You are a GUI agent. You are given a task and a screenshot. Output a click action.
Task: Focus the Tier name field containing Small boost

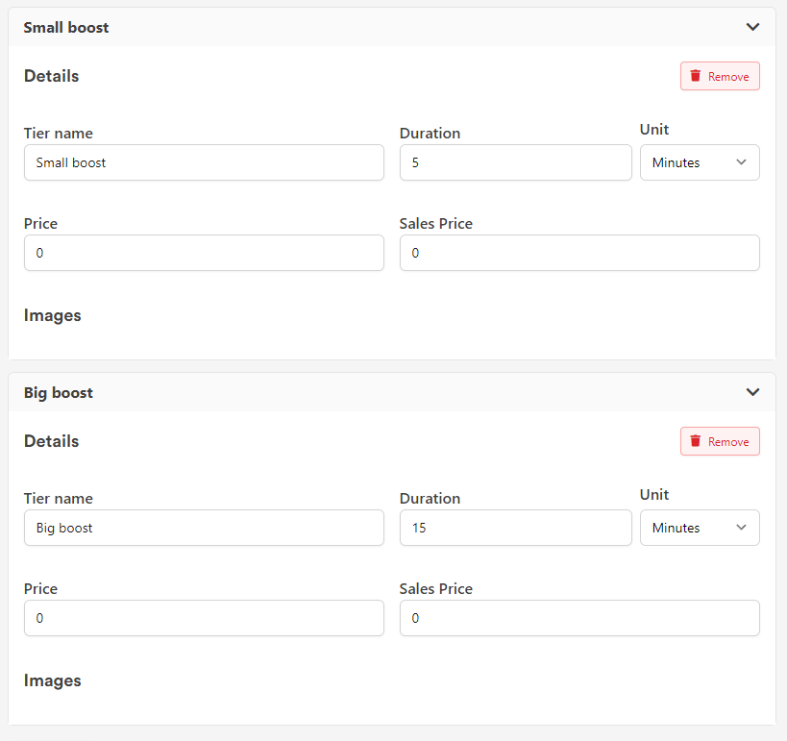204,162
